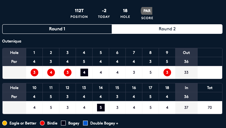Viewport: 226px width, 128px height.
Task: Click the red birdie circle on hole 2
Action: [x=51, y=72]
